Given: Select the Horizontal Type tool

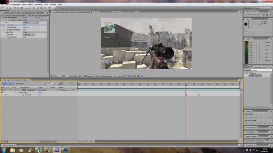Looking at the screenshot, I should 33,8.
